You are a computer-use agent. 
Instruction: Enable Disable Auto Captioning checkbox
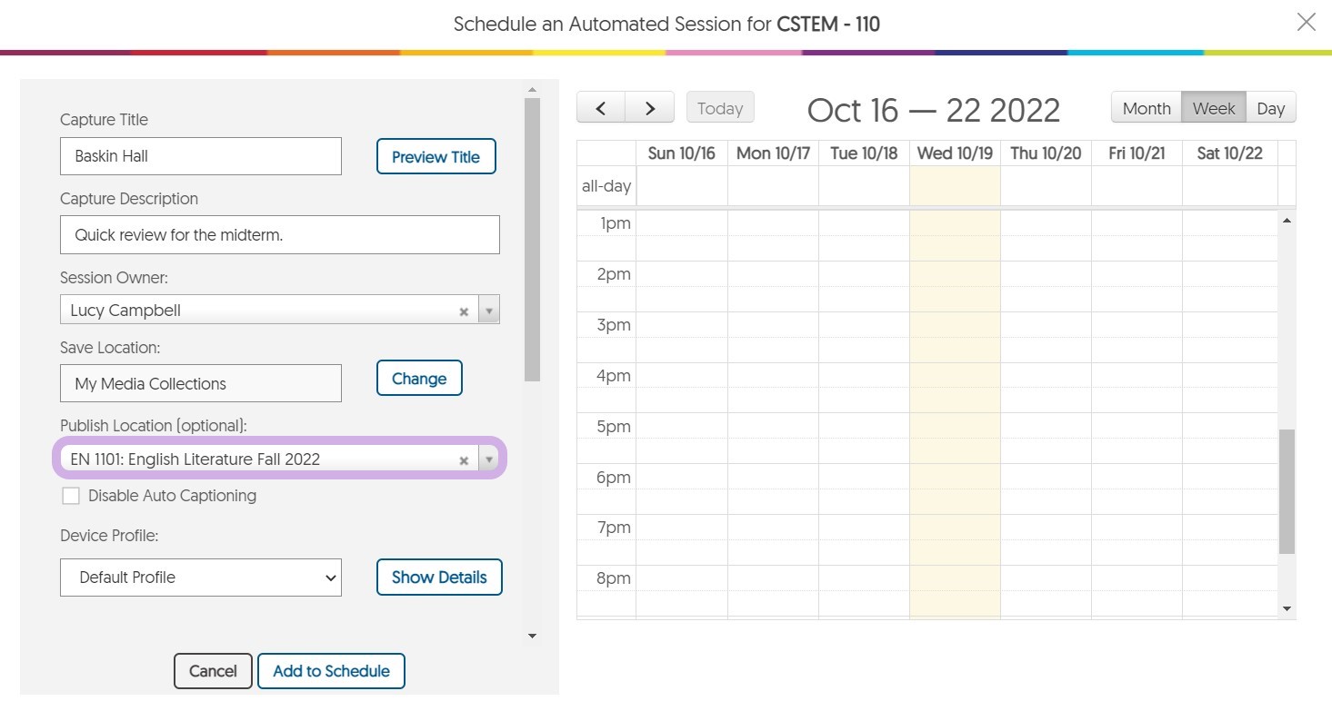pyautogui.click(x=70, y=496)
